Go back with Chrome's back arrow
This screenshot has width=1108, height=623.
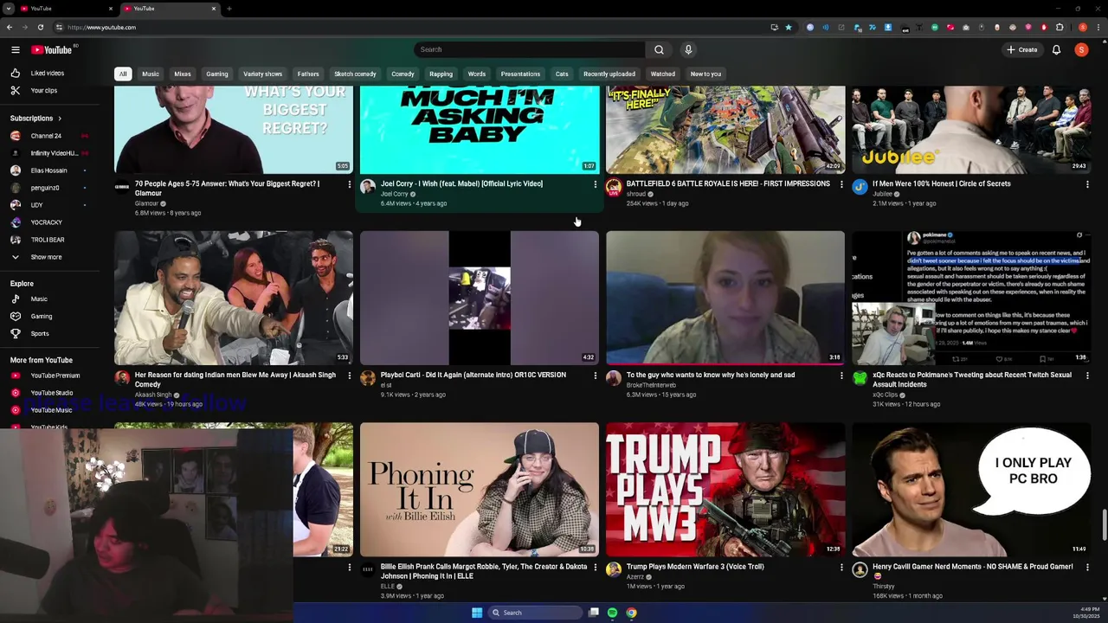click(10, 27)
